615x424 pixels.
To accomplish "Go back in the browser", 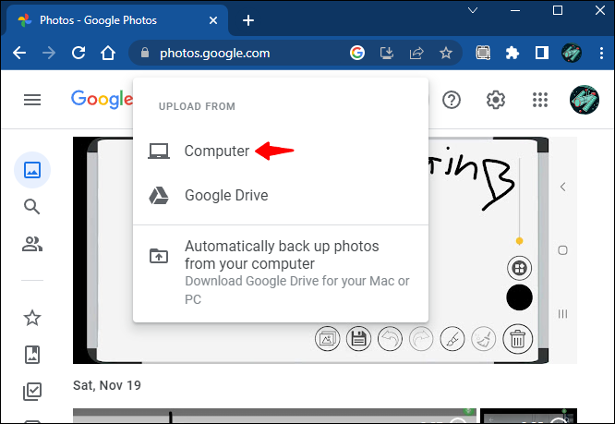I will [19, 53].
